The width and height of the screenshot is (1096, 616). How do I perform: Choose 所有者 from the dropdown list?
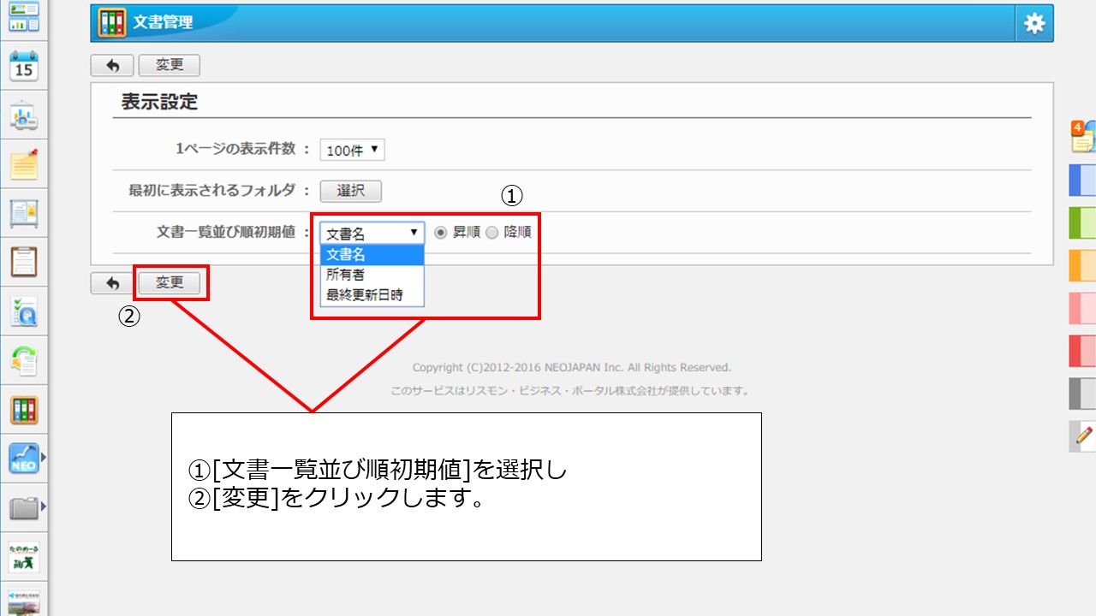[372, 275]
